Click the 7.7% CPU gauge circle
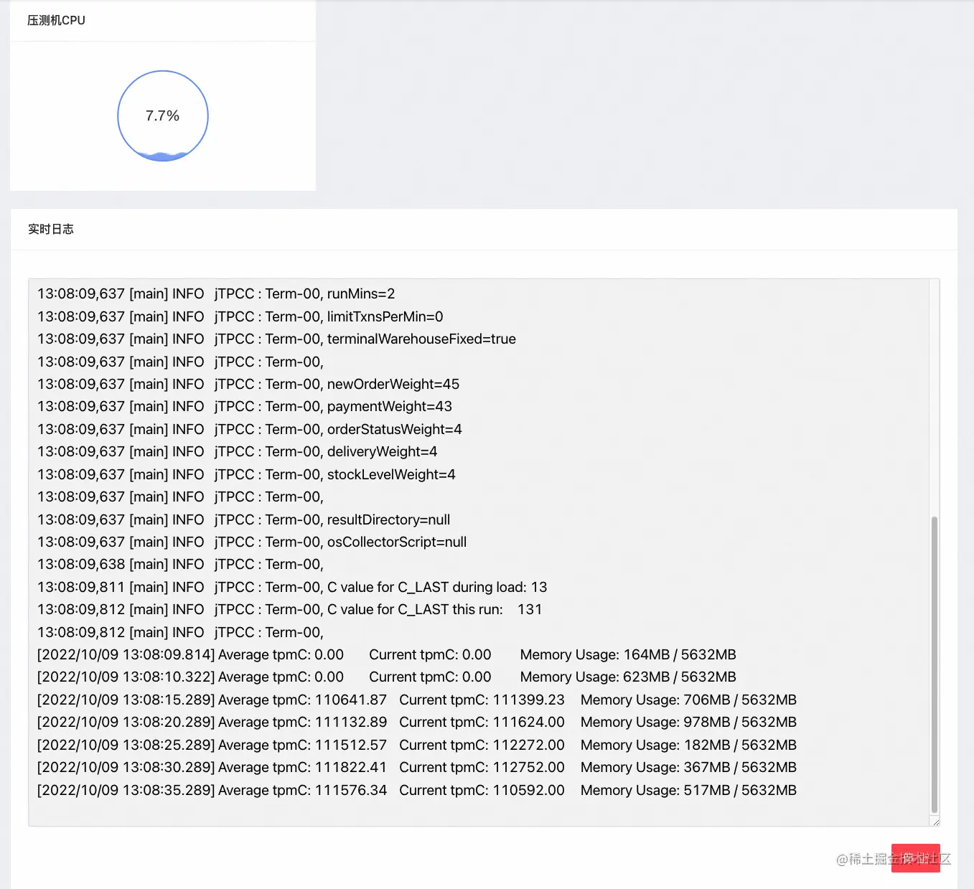 (x=163, y=116)
